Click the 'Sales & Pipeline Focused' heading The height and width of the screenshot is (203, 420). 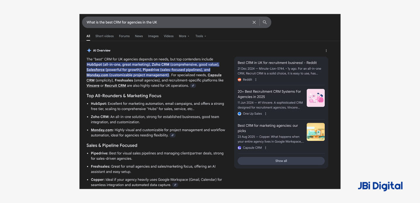[112, 146]
